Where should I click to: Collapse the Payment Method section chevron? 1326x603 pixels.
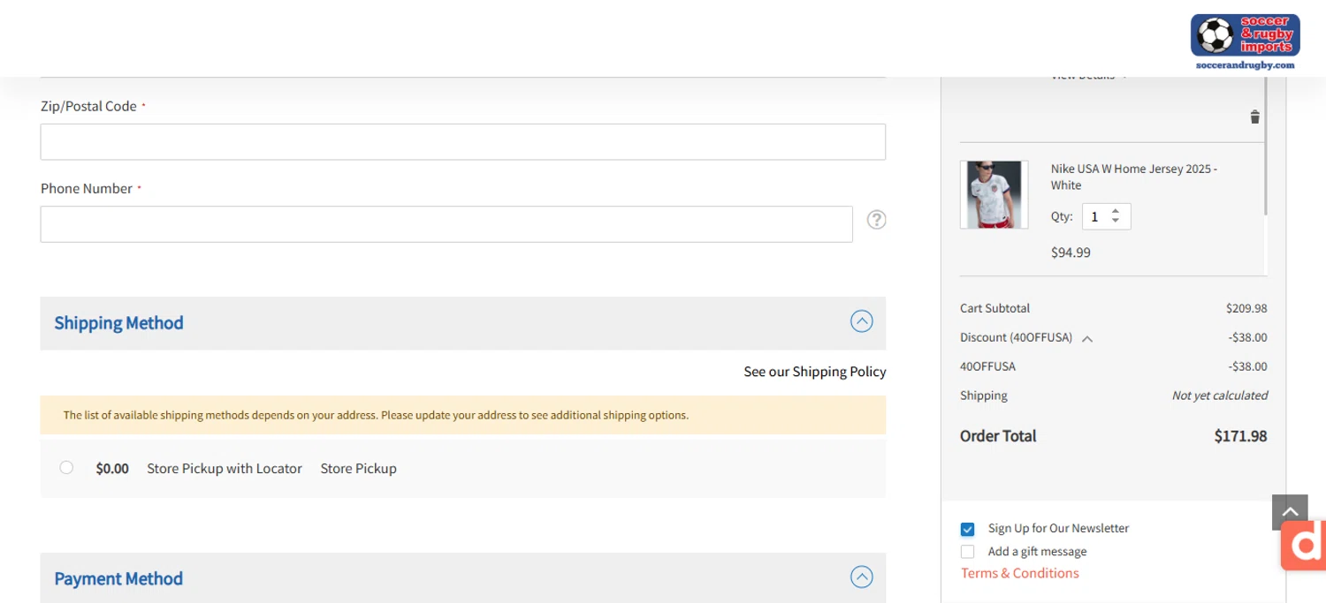pyautogui.click(x=862, y=577)
